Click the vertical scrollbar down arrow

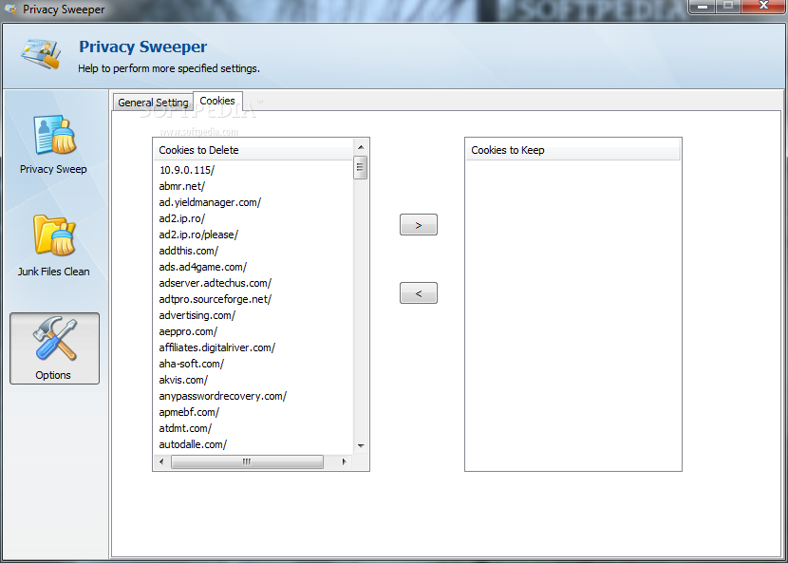[361, 446]
